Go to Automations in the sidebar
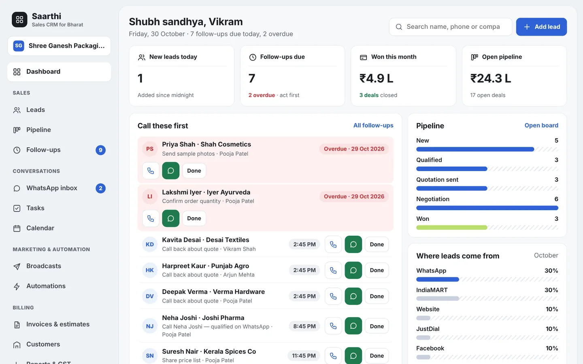This screenshot has height=364, width=583. [59, 286]
